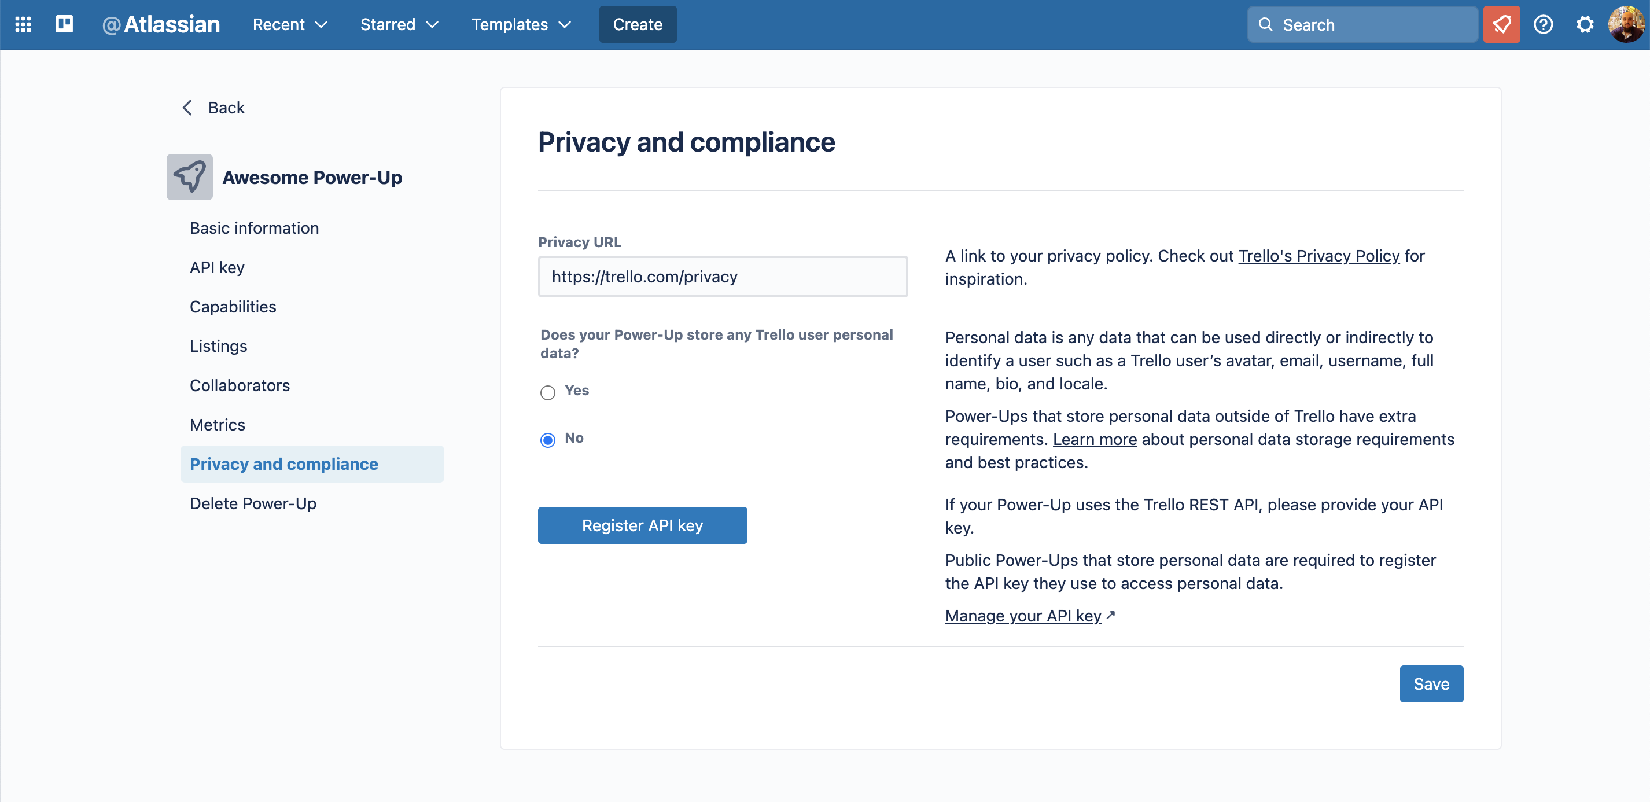Open the Capabilities section
1650x802 pixels.
pyautogui.click(x=233, y=307)
